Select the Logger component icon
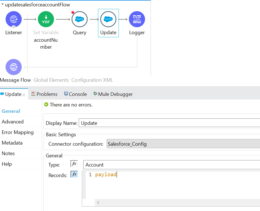This screenshot has height=211, width=260. point(137,19)
